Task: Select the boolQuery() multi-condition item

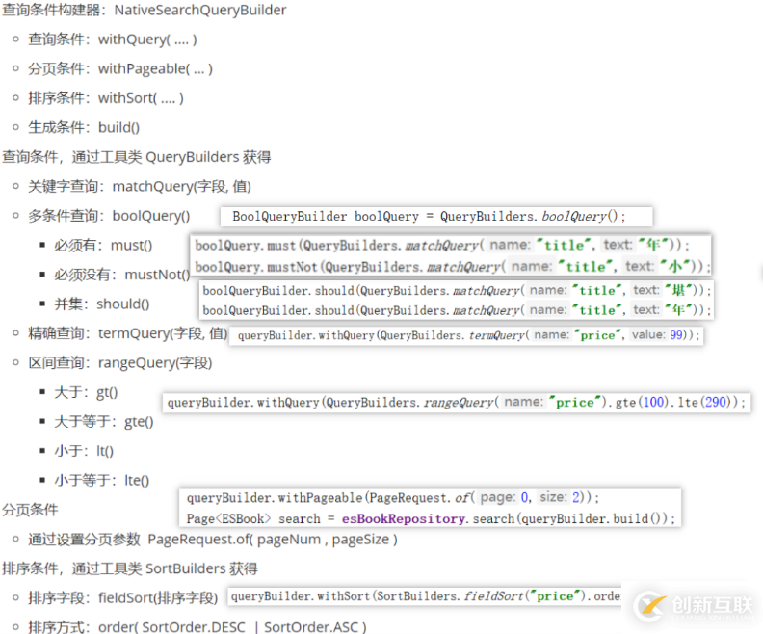Action: pos(109,216)
